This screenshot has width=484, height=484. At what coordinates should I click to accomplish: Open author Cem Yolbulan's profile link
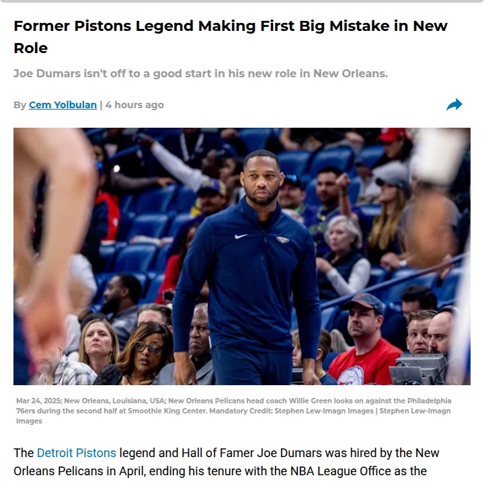[x=63, y=105]
